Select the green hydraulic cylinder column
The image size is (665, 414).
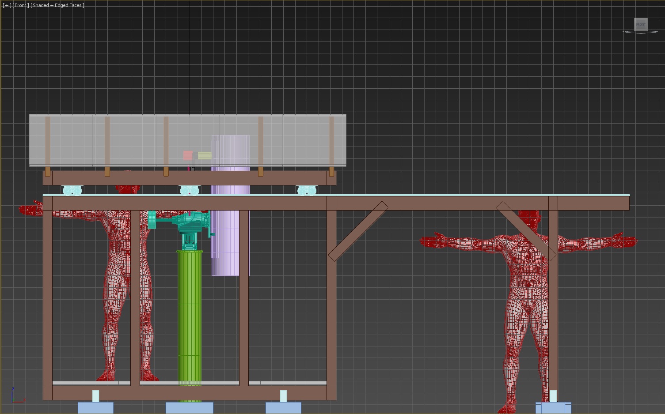[x=190, y=318]
